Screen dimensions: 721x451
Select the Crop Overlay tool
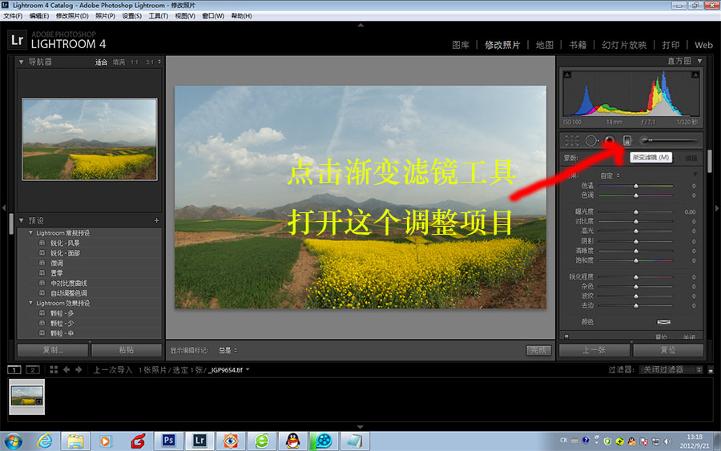pos(571,140)
